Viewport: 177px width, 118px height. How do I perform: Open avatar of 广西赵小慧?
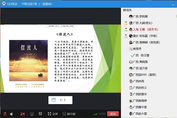(131, 114)
